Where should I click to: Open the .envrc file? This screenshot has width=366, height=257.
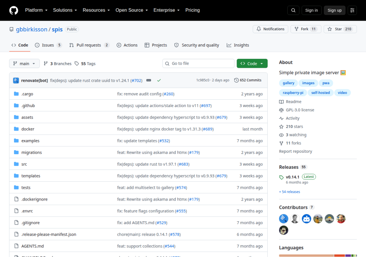[27, 211]
